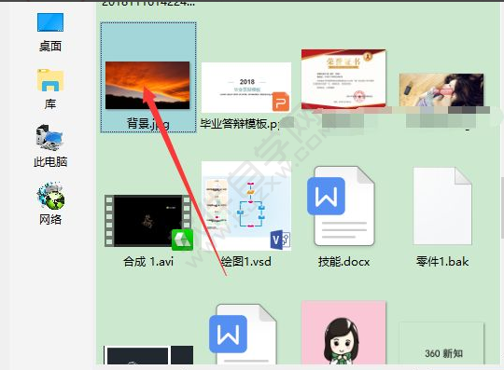Viewport: 504px width, 370px height.
Task: Select the bottom row WPS document icon
Action: (243, 334)
